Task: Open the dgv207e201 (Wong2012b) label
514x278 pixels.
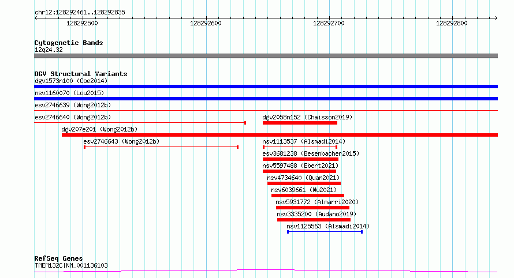Action: click(x=100, y=129)
